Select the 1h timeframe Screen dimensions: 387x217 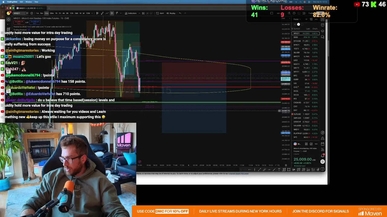[56, 13]
